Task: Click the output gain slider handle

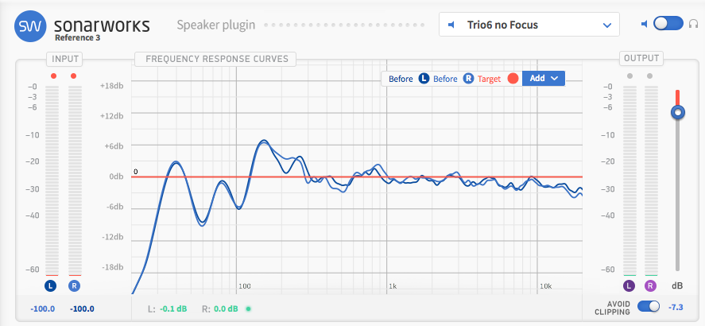Action: 677,112
